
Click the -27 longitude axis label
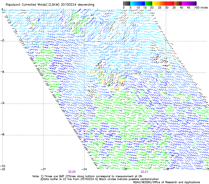click(x=43, y=169)
